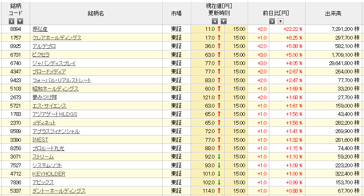Open the クレアホールディングス stock link
Image resolution: width=364 pixels, height=196 pixels.
(x=57, y=38)
